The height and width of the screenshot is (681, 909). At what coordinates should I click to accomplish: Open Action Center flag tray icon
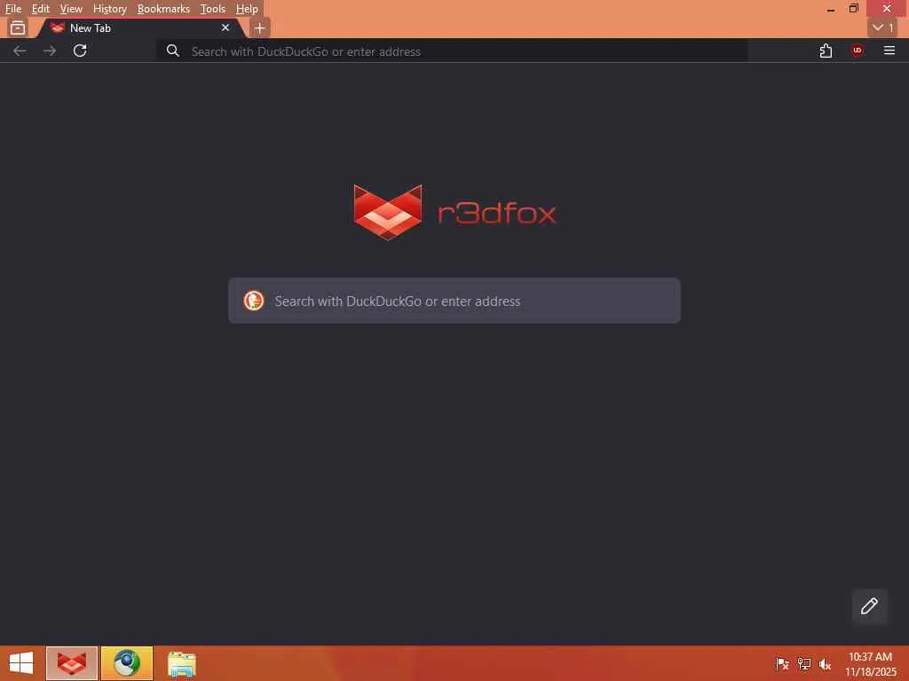click(x=782, y=663)
